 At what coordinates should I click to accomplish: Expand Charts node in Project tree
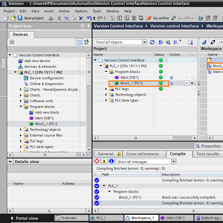(21, 95)
